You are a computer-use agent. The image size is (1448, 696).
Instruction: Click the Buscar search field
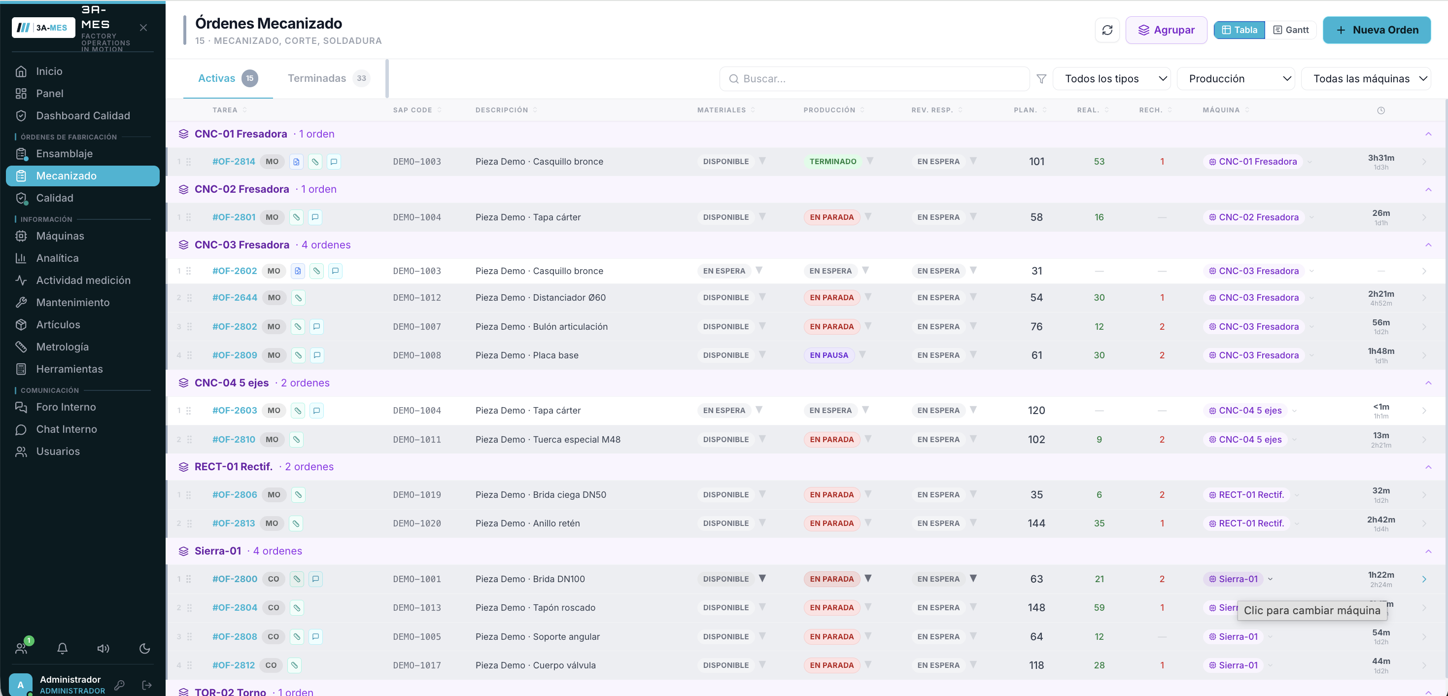pyautogui.click(x=874, y=79)
